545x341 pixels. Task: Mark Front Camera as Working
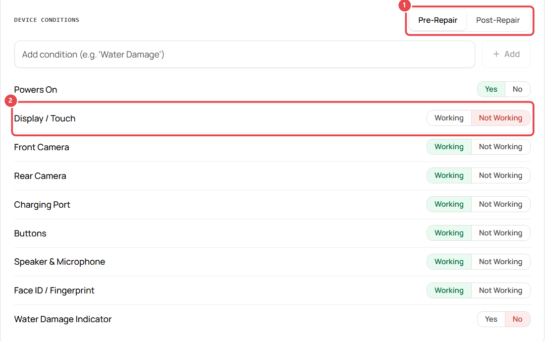tap(449, 147)
